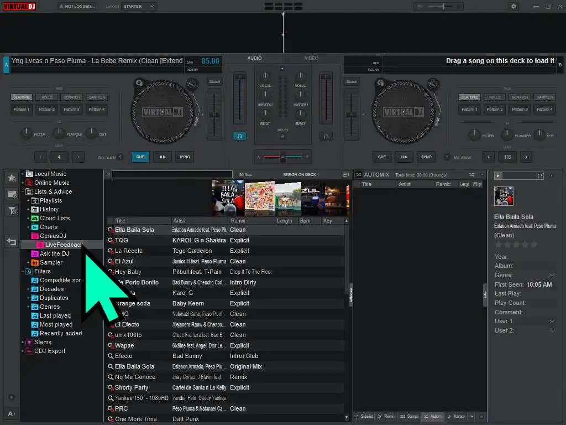Sort songs by Title column header

click(143, 220)
